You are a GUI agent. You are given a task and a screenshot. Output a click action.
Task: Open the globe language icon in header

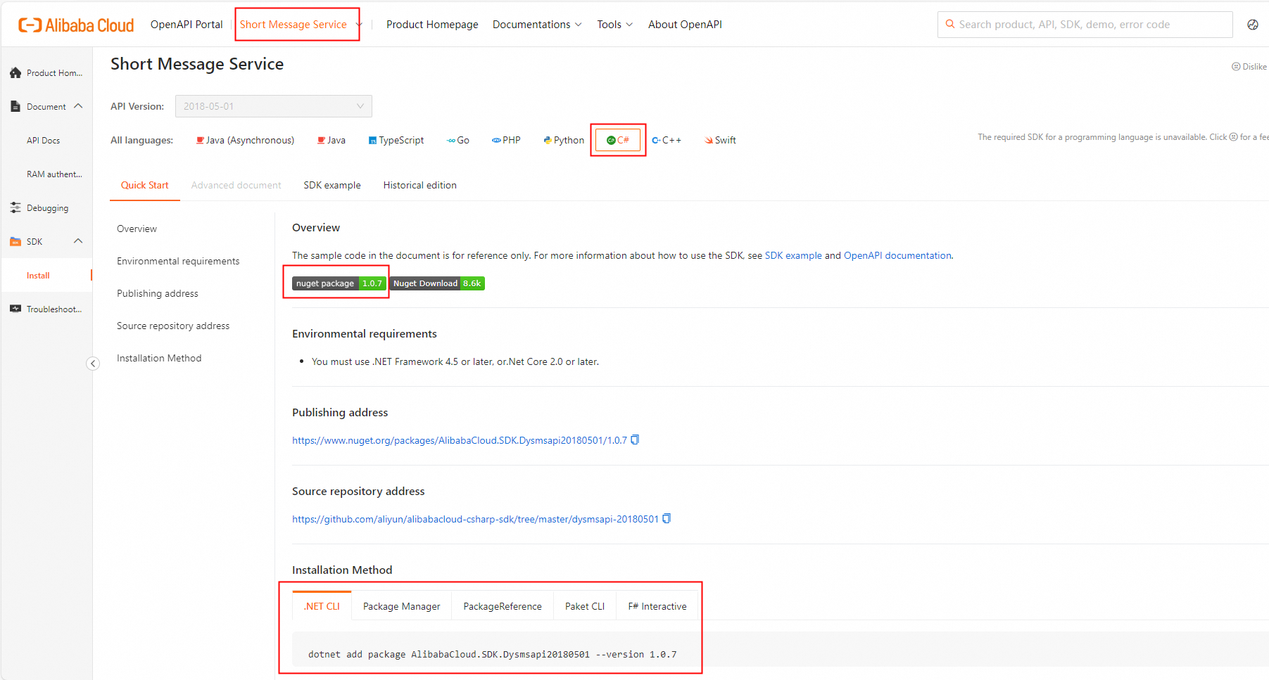tap(1253, 25)
